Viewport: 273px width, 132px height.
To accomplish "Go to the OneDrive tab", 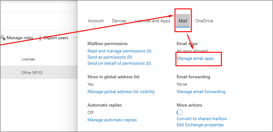I will (x=204, y=21).
